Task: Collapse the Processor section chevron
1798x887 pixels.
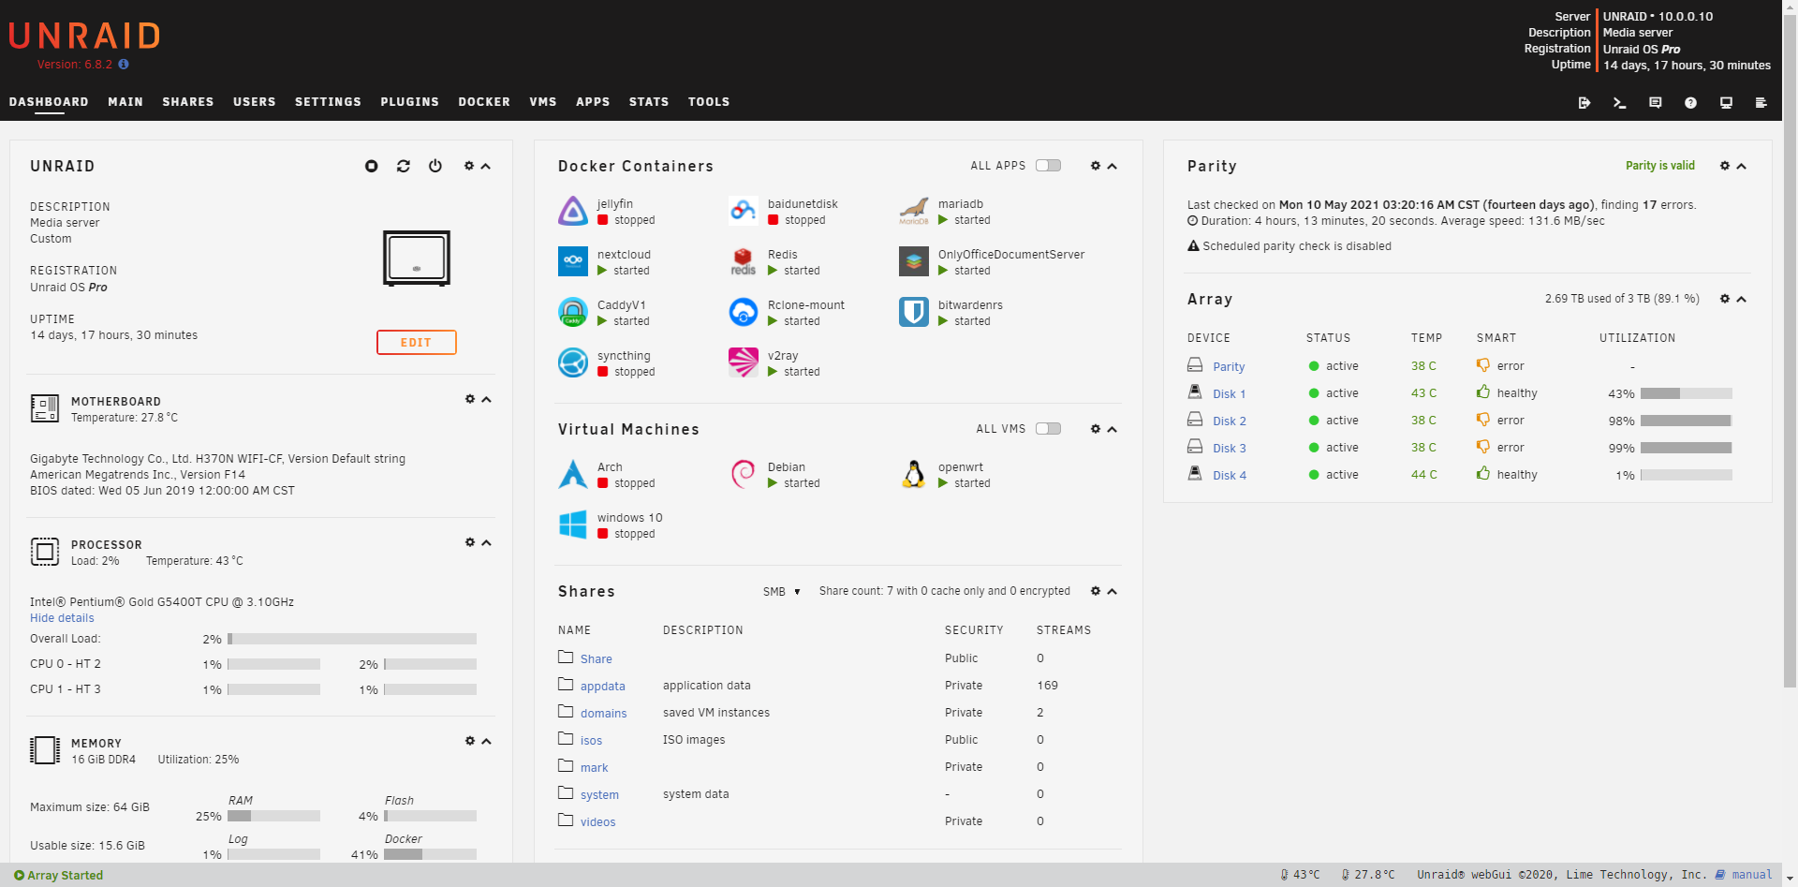Action: (x=486, y=542)
